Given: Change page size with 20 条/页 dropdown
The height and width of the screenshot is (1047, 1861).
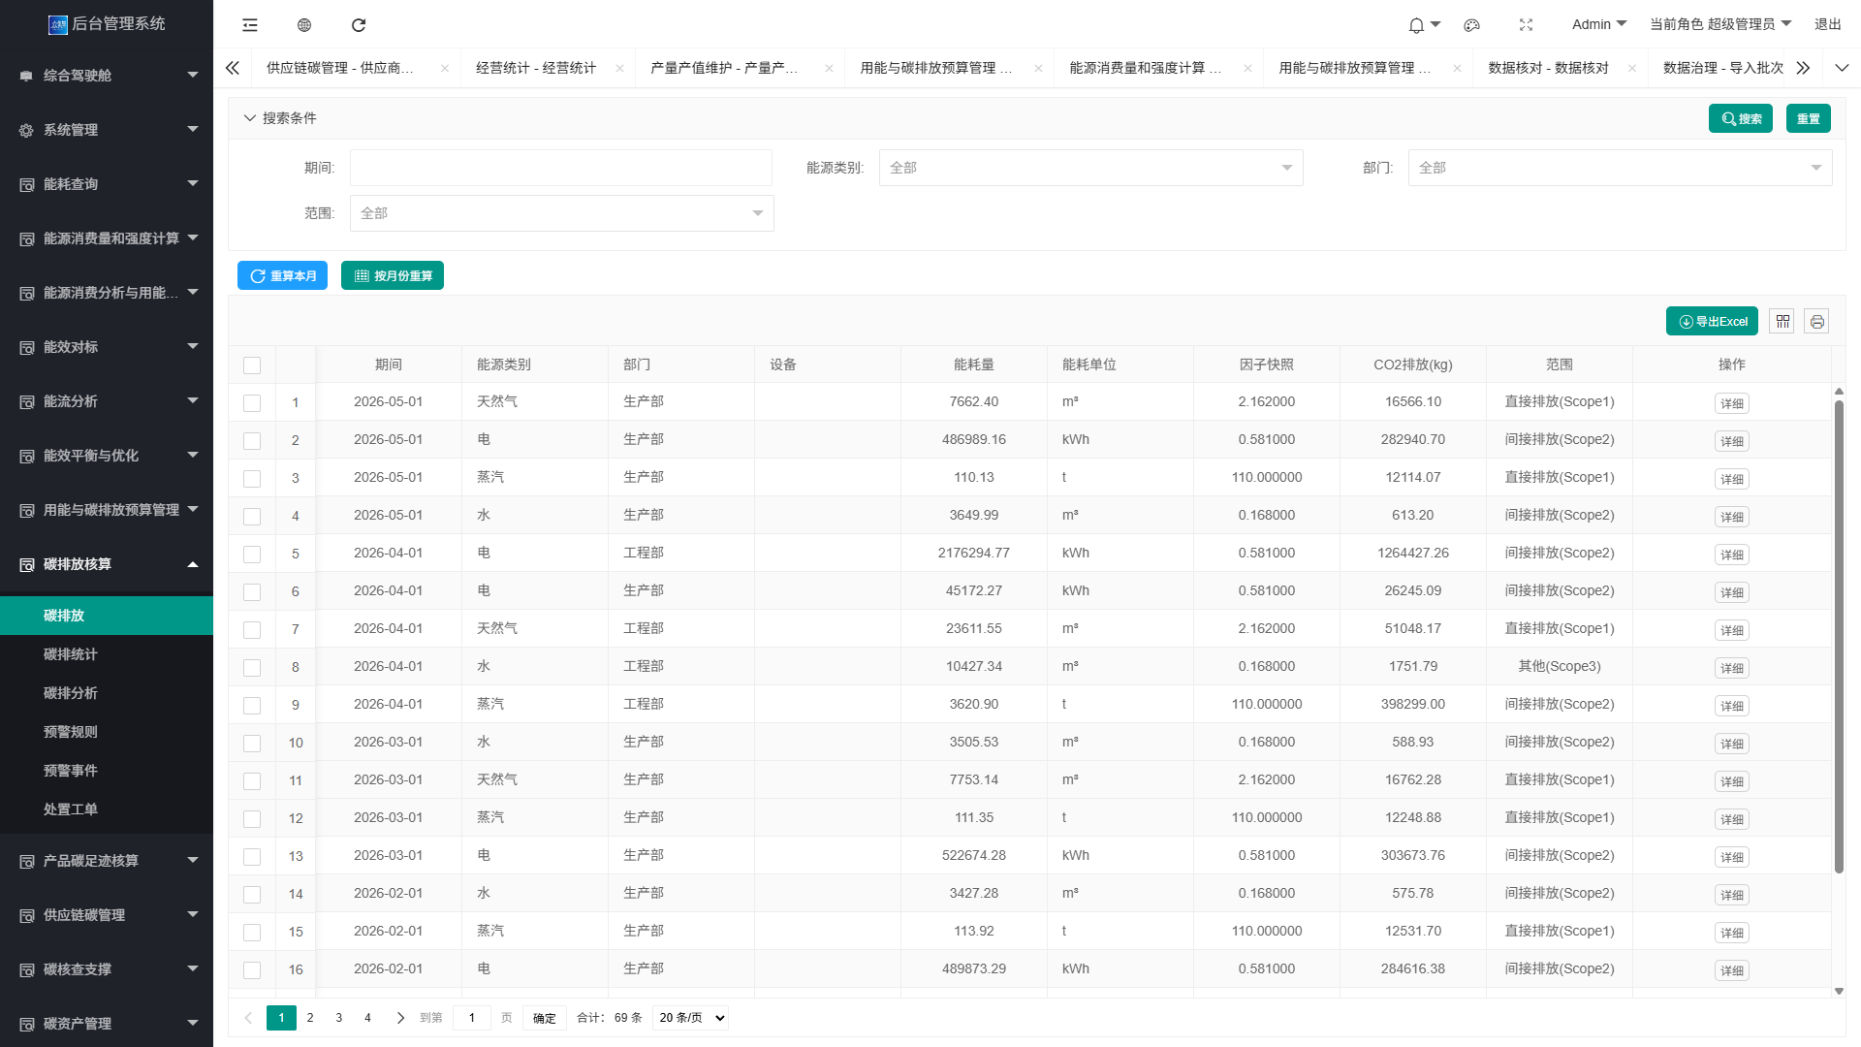Looking at the screenshot, I should click(x=690, y=1018).
